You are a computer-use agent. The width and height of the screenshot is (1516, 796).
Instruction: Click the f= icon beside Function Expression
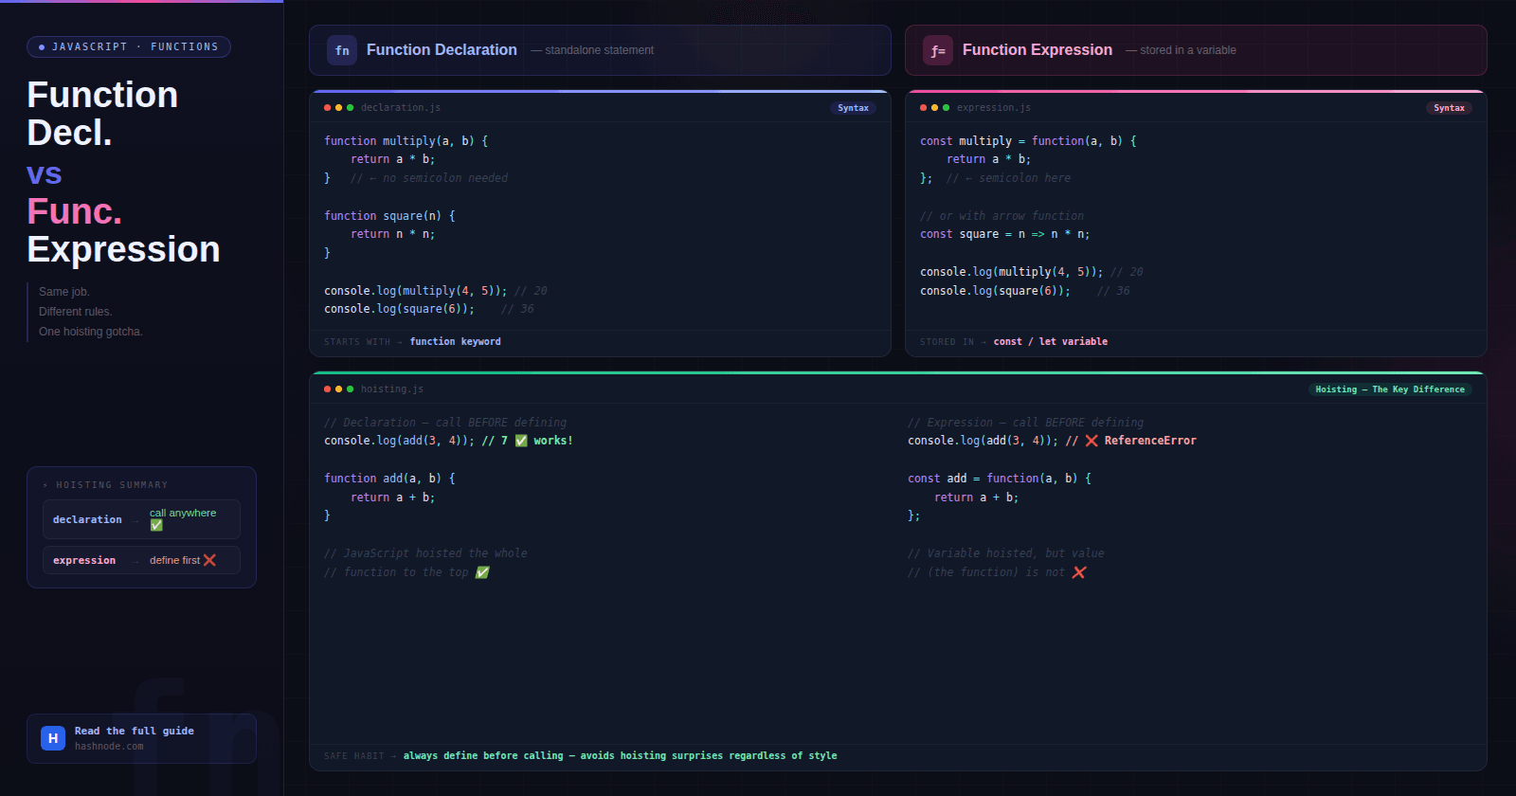(x=937, y=50)
